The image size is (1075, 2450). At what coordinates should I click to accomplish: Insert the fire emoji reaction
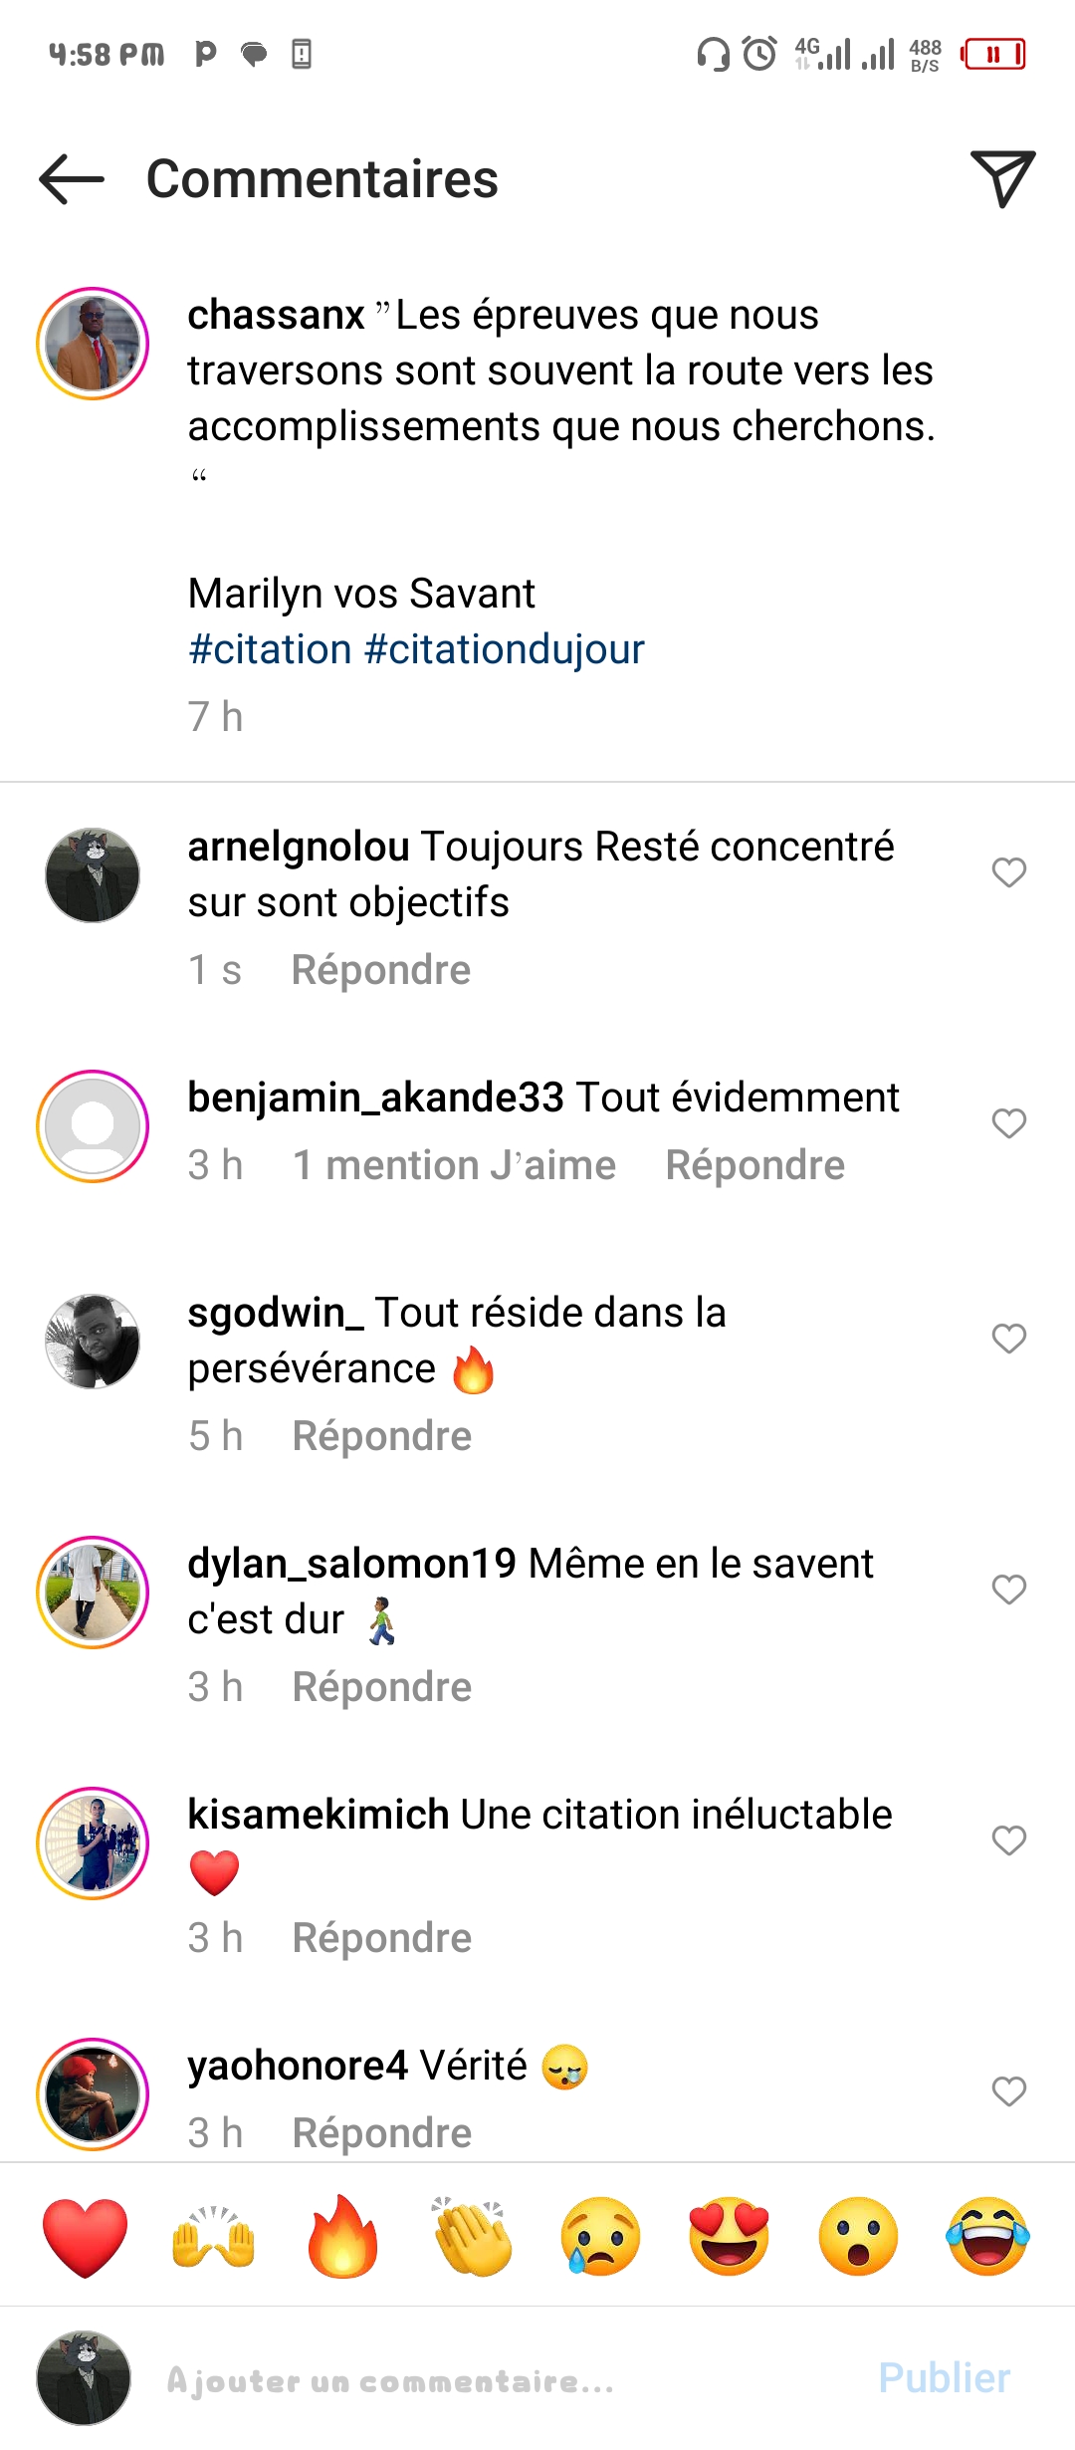tap(342, 2237)
